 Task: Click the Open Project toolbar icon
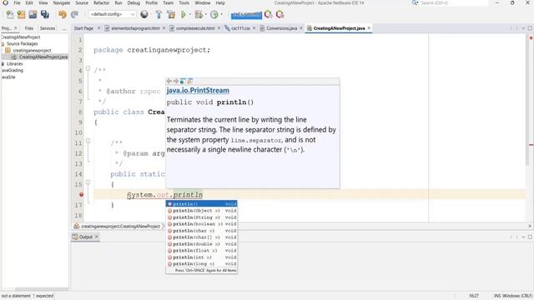tap(33, 14)
